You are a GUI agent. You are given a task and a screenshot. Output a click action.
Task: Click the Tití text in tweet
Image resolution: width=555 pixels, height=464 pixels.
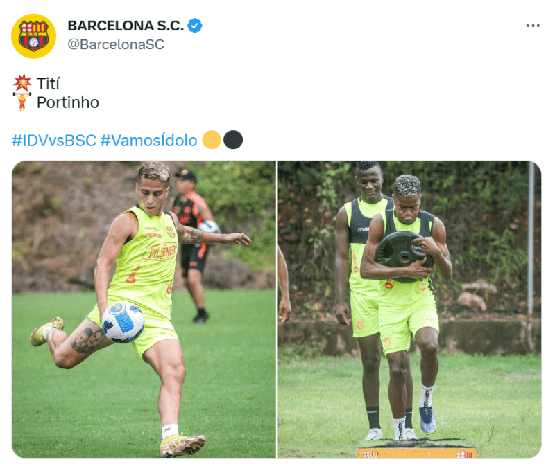tap(48, 84)
